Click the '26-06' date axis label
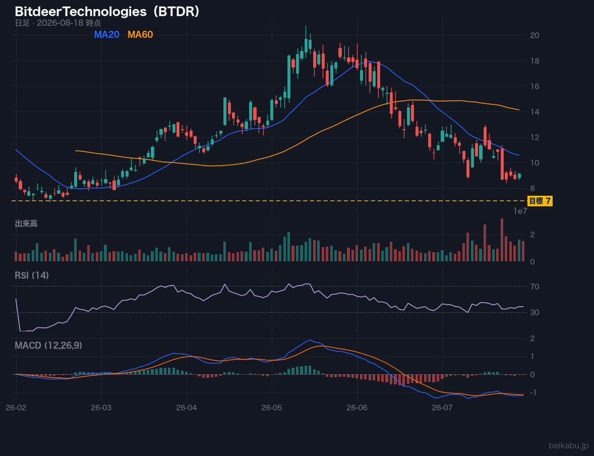Image resolution: width=594 pixels, height=456 pixels. pos(357,408)
